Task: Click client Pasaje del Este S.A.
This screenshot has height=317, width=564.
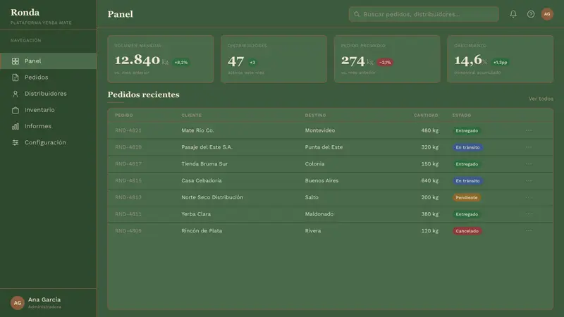Action: (207, 147)
